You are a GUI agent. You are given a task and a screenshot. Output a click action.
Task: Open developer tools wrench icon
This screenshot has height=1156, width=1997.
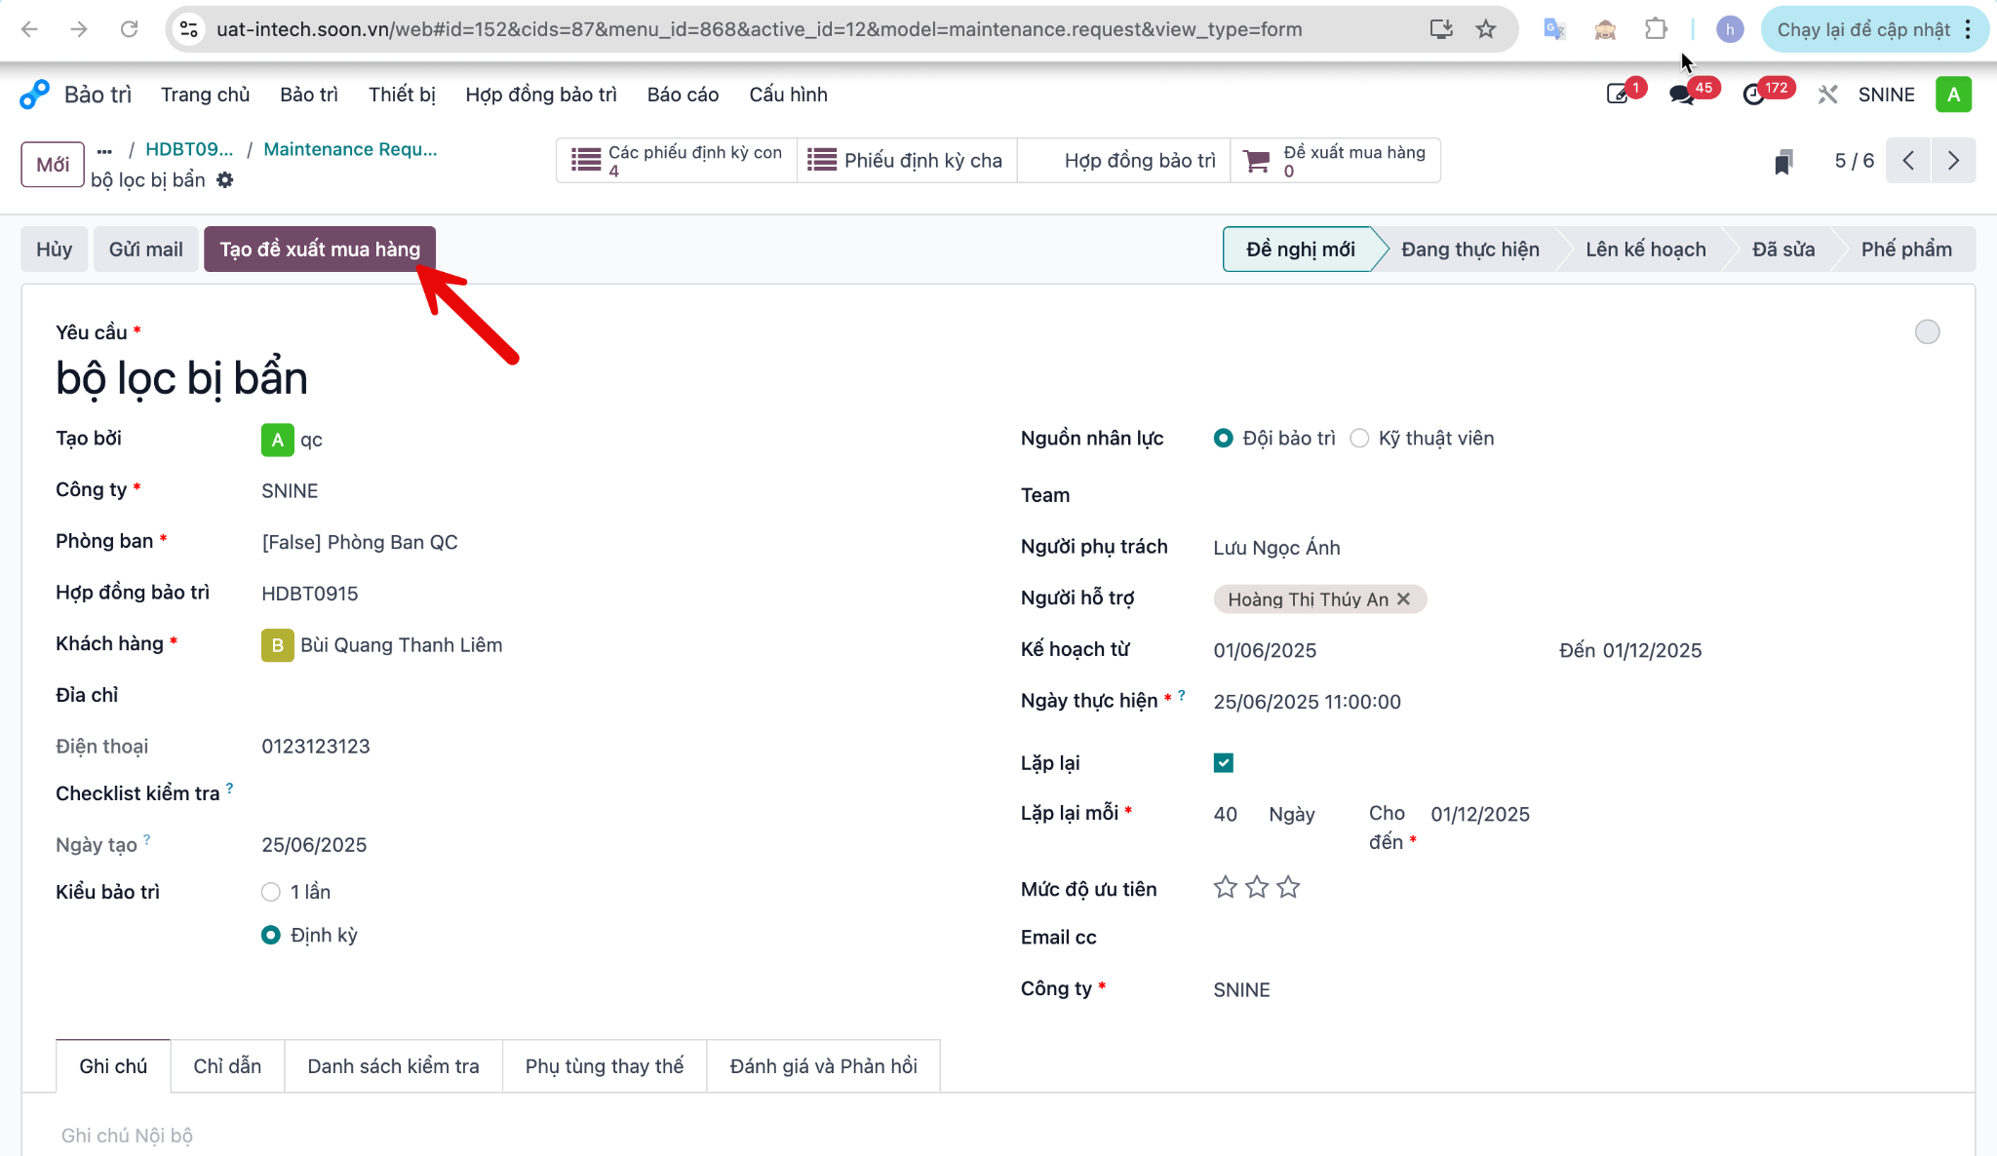coord(1827,95)
